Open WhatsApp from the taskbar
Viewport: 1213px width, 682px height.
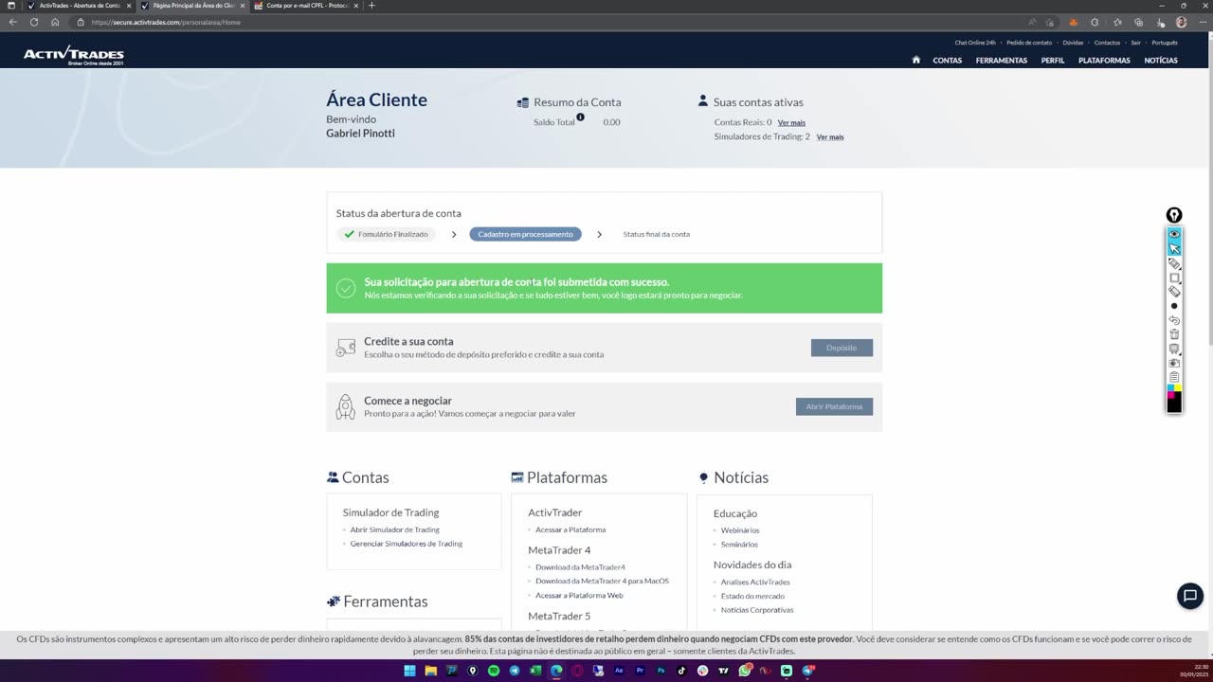745,671
